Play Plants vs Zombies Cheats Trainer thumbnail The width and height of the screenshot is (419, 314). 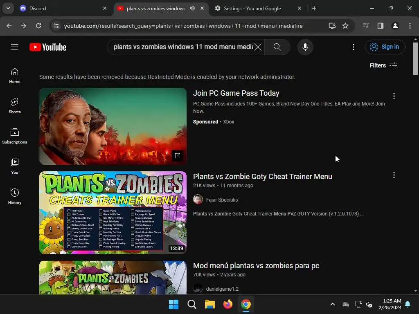[x=113, y=213]
